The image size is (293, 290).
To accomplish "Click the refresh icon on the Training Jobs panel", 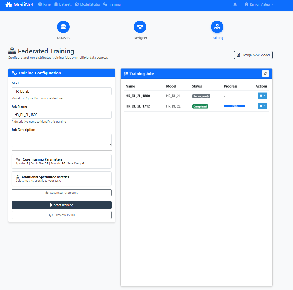I will [266, 73].
